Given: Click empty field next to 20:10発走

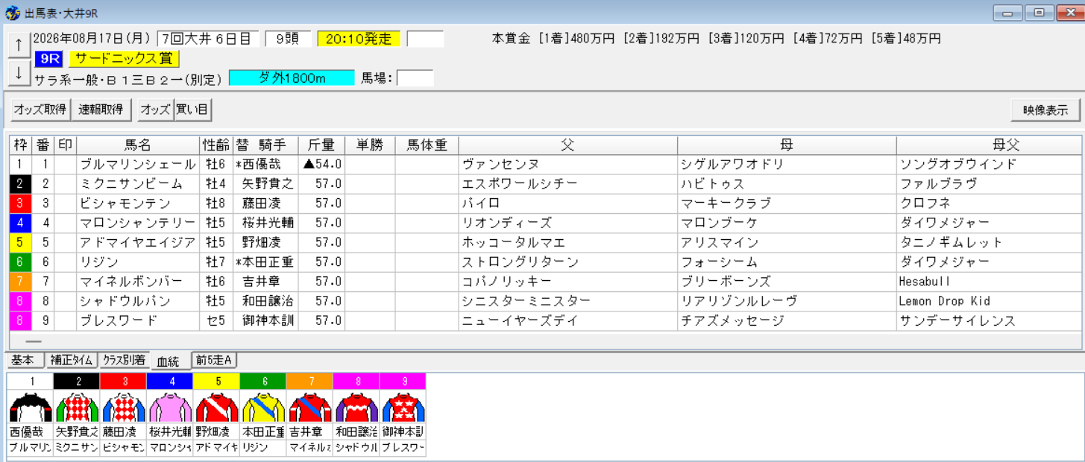Looking at the screenshot, I should [x=425, y=39].
